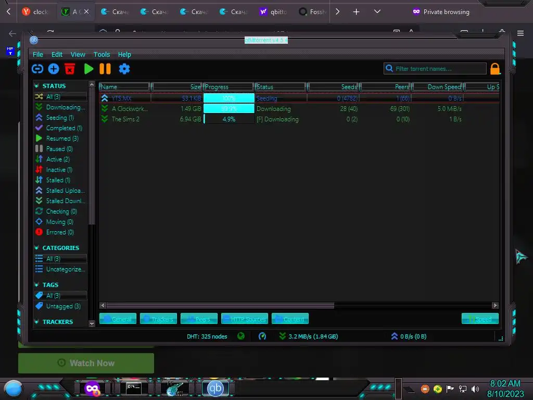Screen dimensions: 533x400
Task: Click the A Clockwork progress bar
Action: tap(229, 109)
